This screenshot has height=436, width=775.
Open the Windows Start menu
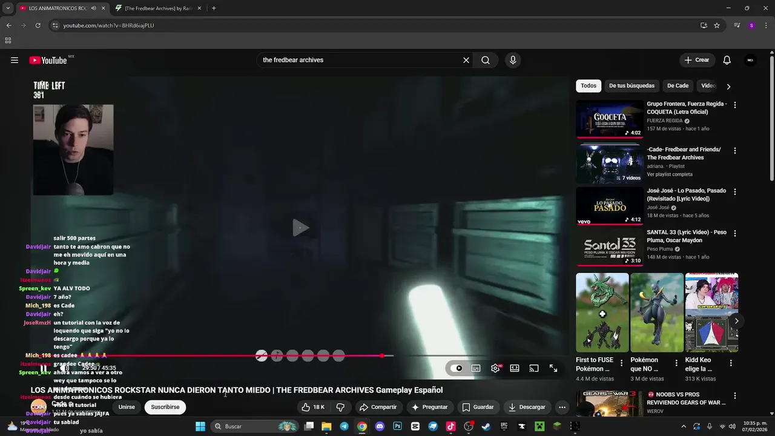tap(200, 426)
